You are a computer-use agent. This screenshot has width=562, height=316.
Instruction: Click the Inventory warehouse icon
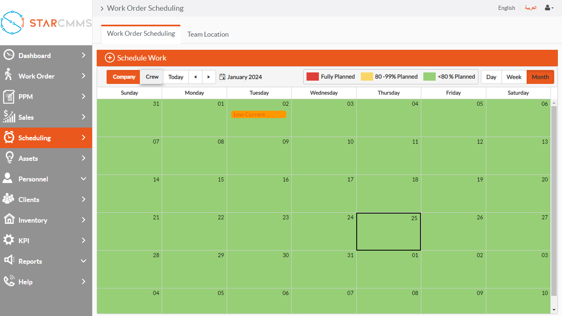(9, 219)
